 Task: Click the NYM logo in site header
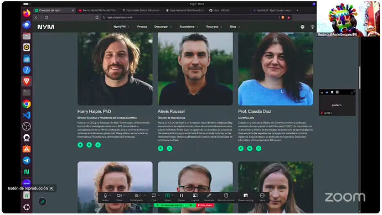pos(46,27)
